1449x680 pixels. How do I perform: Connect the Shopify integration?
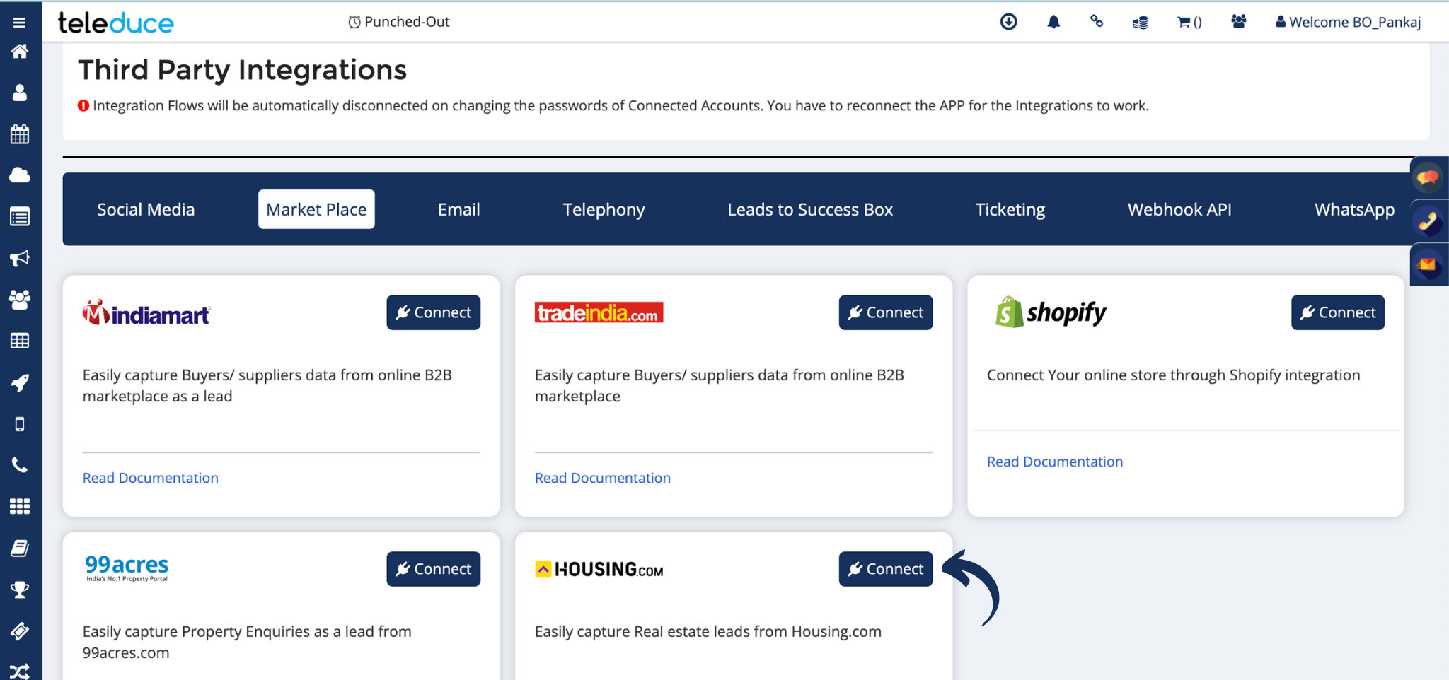point(1338,312)
